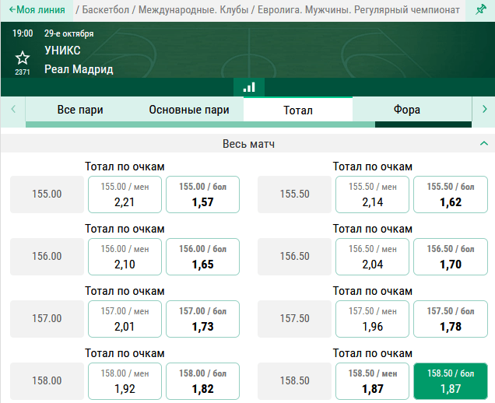Add match to favorites with star icon
Screen dimensions: 495x403
(x=23, y=58)
